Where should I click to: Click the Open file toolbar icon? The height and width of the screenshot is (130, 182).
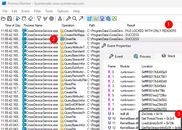pos(3,19)
